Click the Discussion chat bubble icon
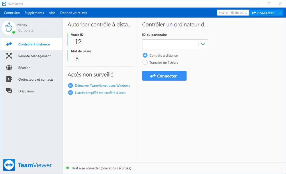 (x=9, y=91)
